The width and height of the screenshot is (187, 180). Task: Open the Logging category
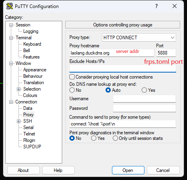point(31,31)
